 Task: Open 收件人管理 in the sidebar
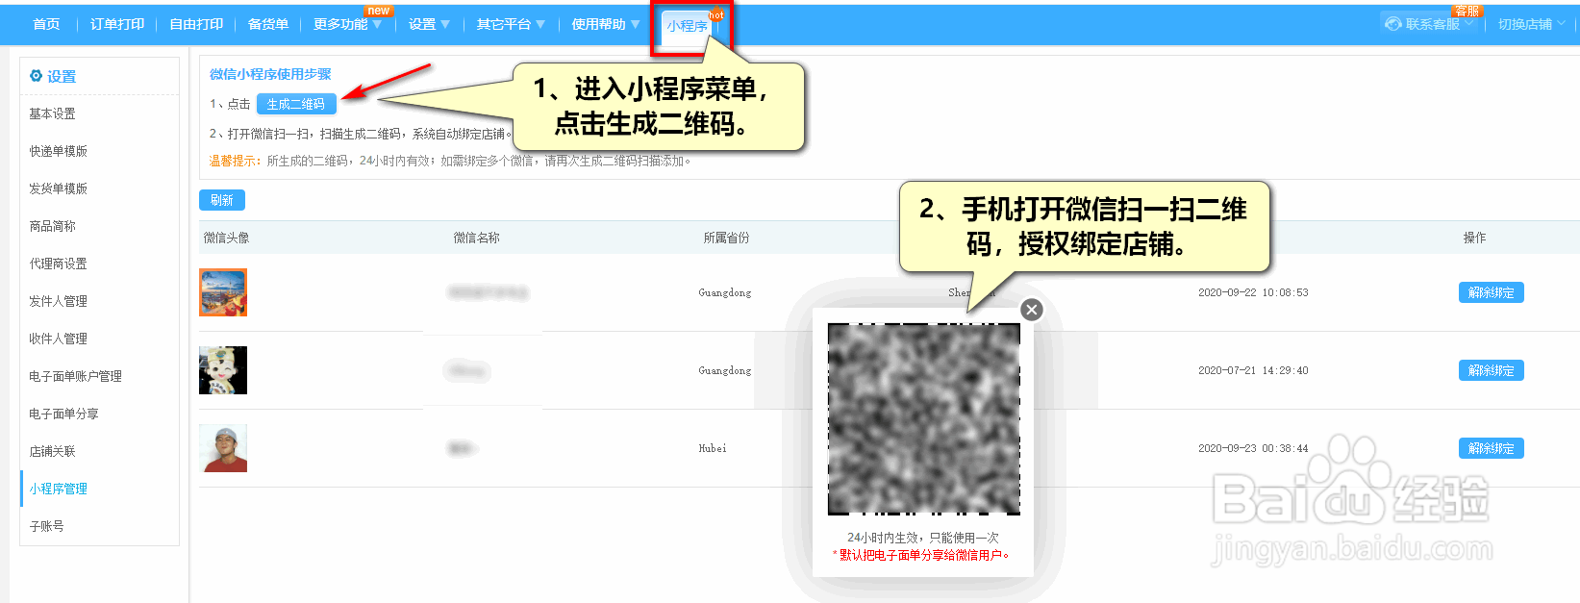[58, 339]
